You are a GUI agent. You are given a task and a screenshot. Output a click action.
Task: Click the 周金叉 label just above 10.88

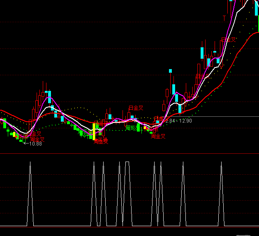37,139
